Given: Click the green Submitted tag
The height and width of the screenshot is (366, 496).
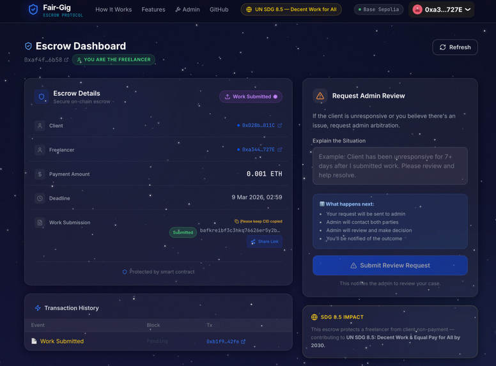Looking at the screenshot, I should point(183,233).
